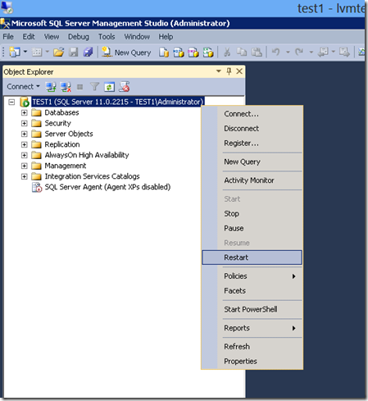
Task: Select SQL Server Agent node
Action: tap(107, 187)
